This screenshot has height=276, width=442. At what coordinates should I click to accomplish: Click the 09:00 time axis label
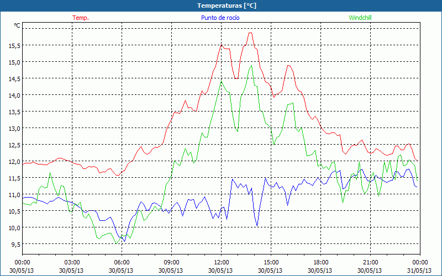pos(171,263)
